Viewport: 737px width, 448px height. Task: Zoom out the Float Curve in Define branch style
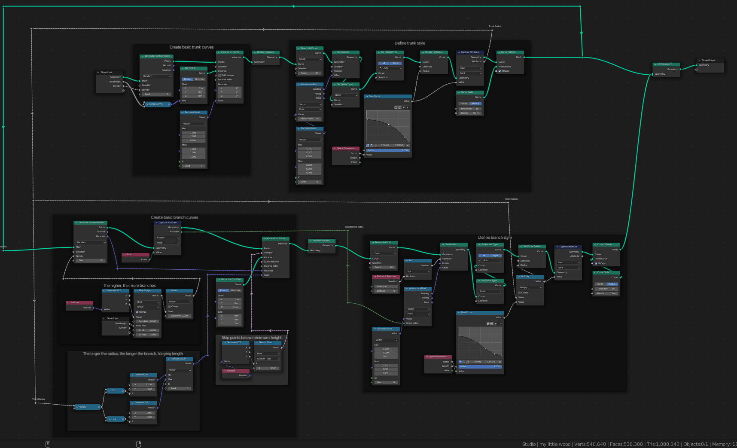point(492,324)
